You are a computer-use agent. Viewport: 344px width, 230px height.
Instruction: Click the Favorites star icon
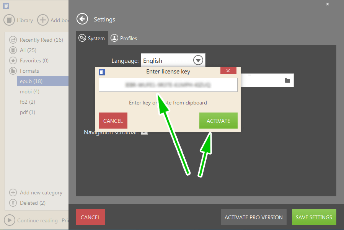tap(13, 60)
